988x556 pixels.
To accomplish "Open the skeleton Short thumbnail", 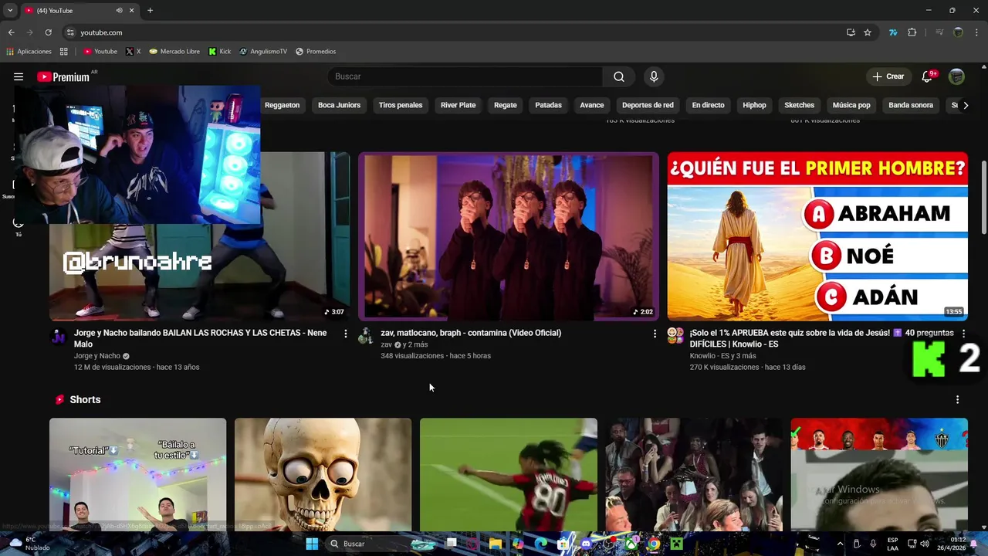I will (x=323, y=474).
